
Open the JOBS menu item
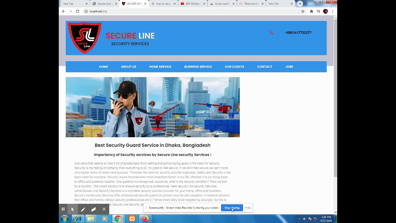(289, 67)
